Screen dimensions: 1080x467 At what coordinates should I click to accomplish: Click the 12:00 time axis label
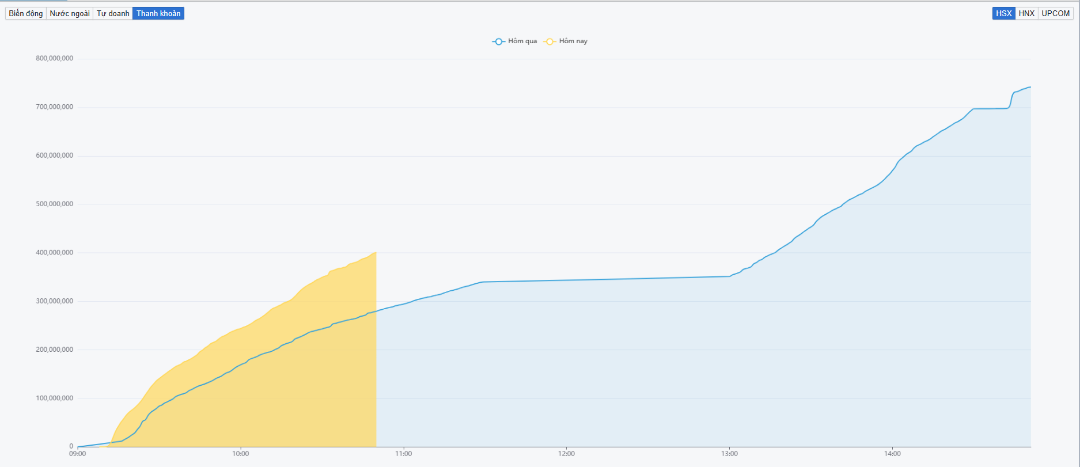(566, 454)
